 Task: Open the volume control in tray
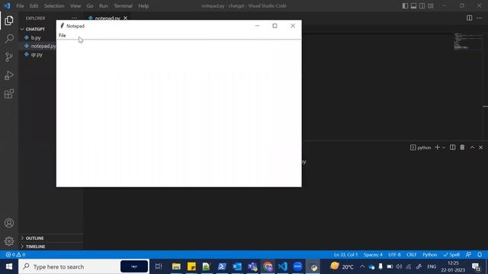click(399, 266)
